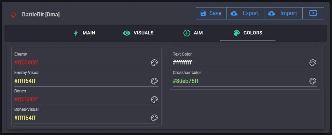Switch to the VISUALS tab
The height and width of the screenshot is (135, 332).
tap(138, 33)
